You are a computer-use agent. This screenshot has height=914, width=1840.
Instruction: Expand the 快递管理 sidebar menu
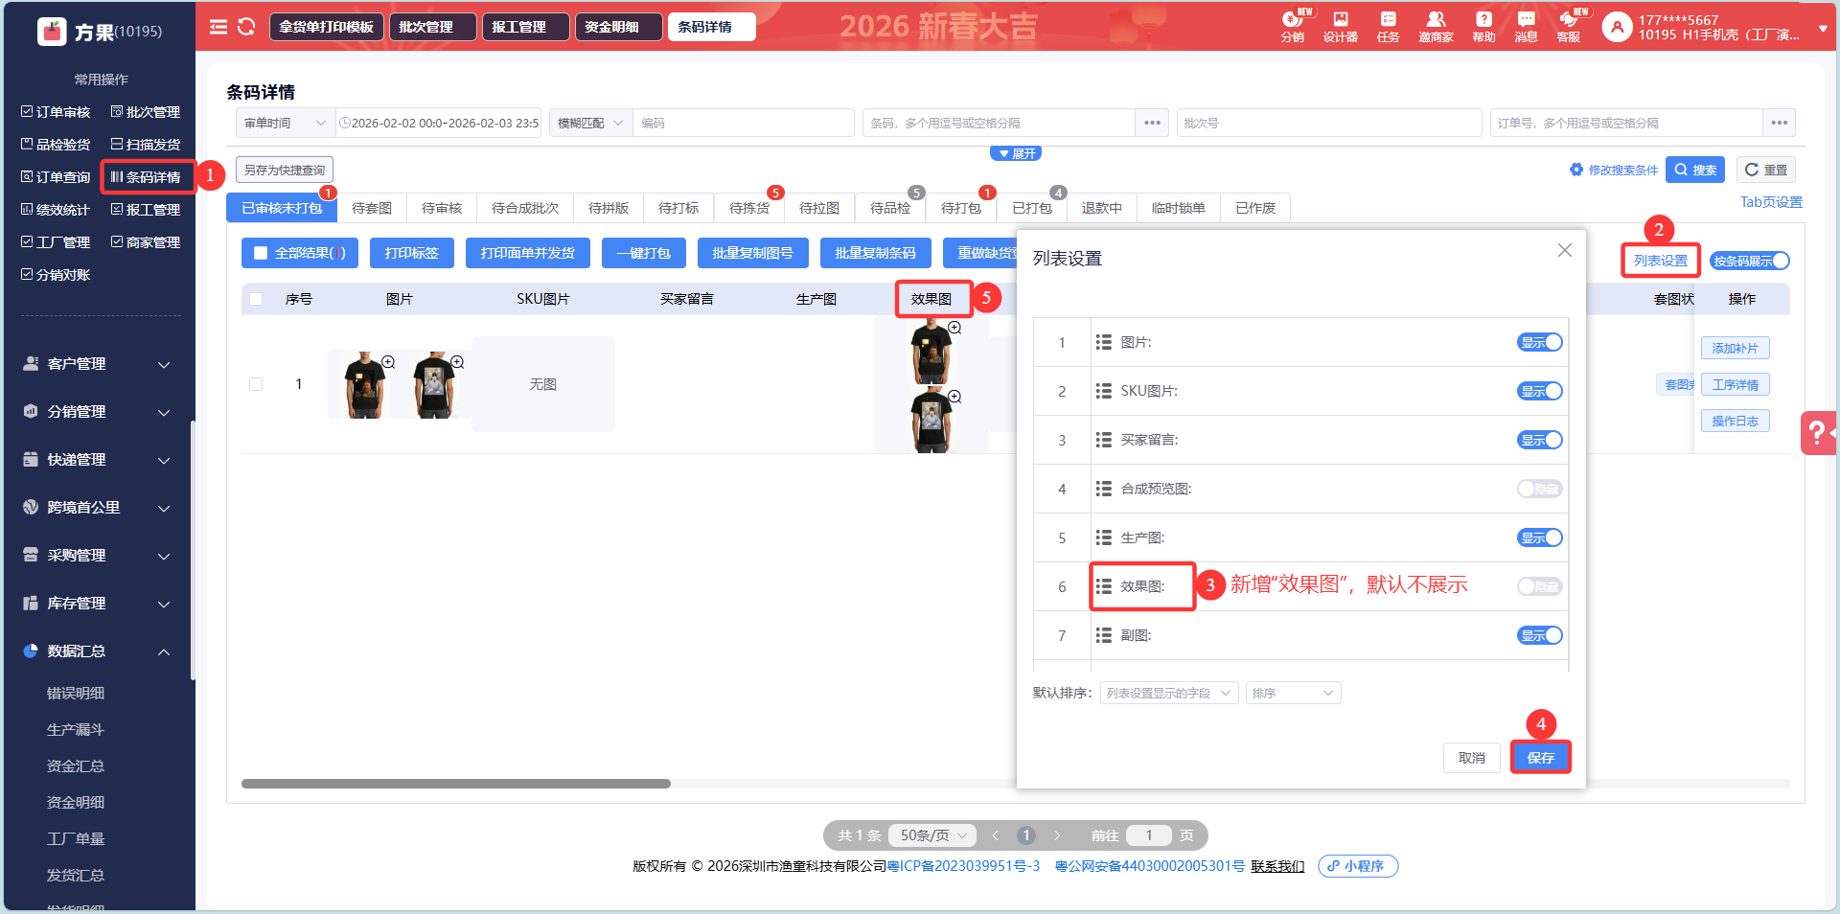[x=98, y=460]
